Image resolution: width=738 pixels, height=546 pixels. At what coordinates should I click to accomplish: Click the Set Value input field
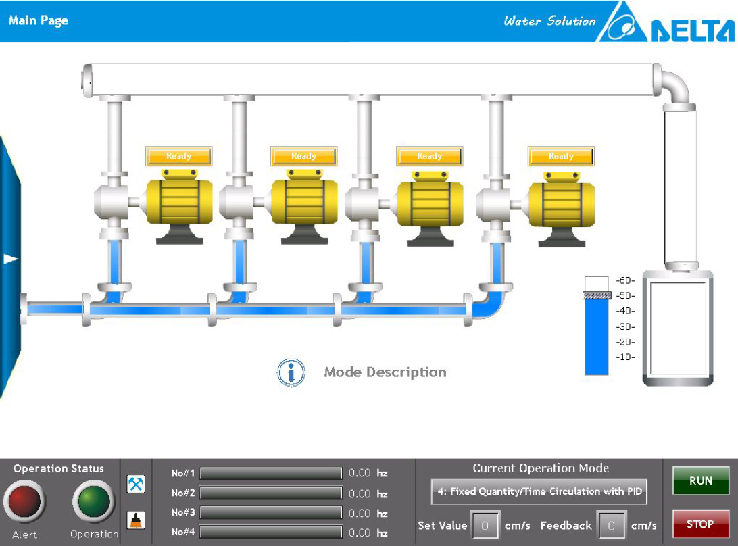pos(485,525)
